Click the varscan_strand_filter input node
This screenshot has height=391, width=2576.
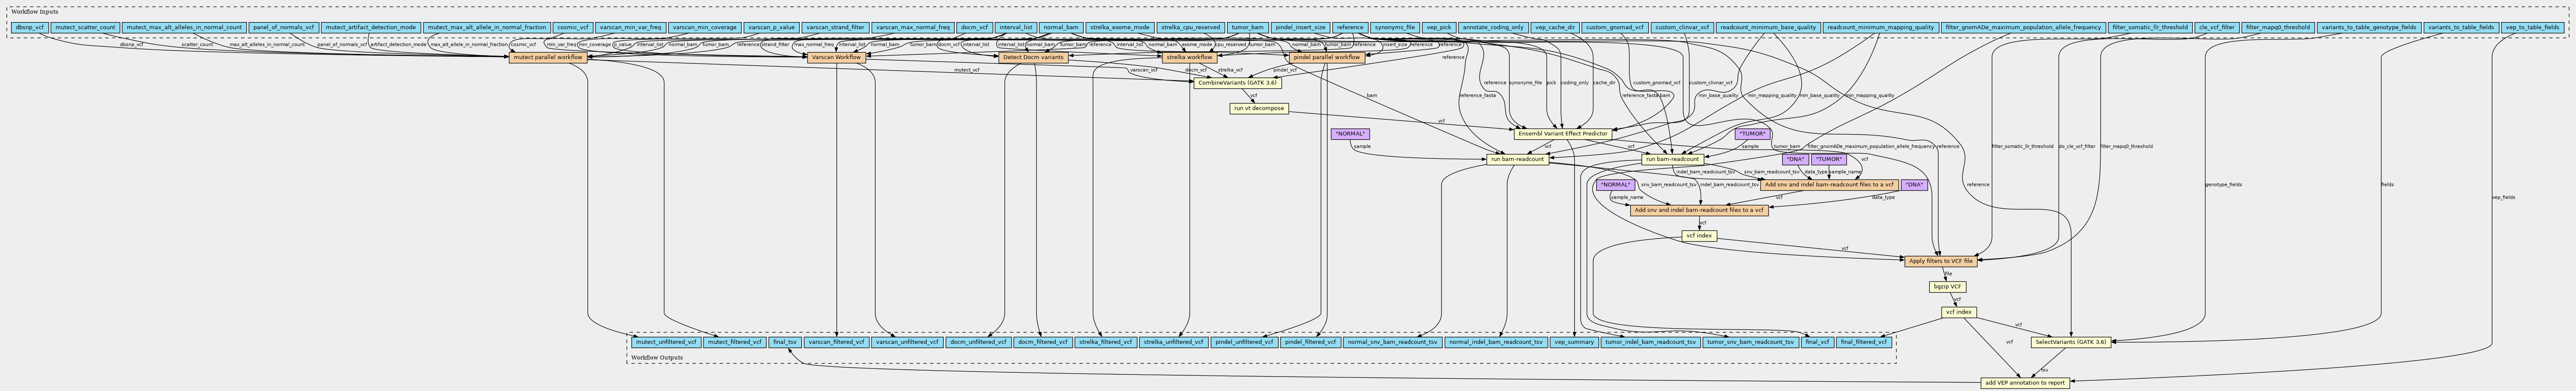tap(835, 28)
